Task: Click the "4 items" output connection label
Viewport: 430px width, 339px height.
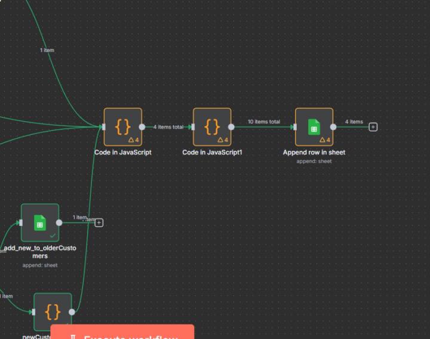Action: (354, 122)
